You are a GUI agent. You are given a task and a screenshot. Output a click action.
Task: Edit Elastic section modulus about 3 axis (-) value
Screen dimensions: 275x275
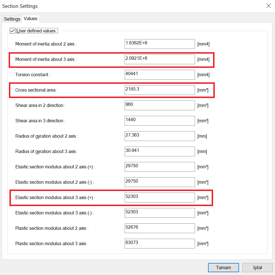(x=160, y=213)
